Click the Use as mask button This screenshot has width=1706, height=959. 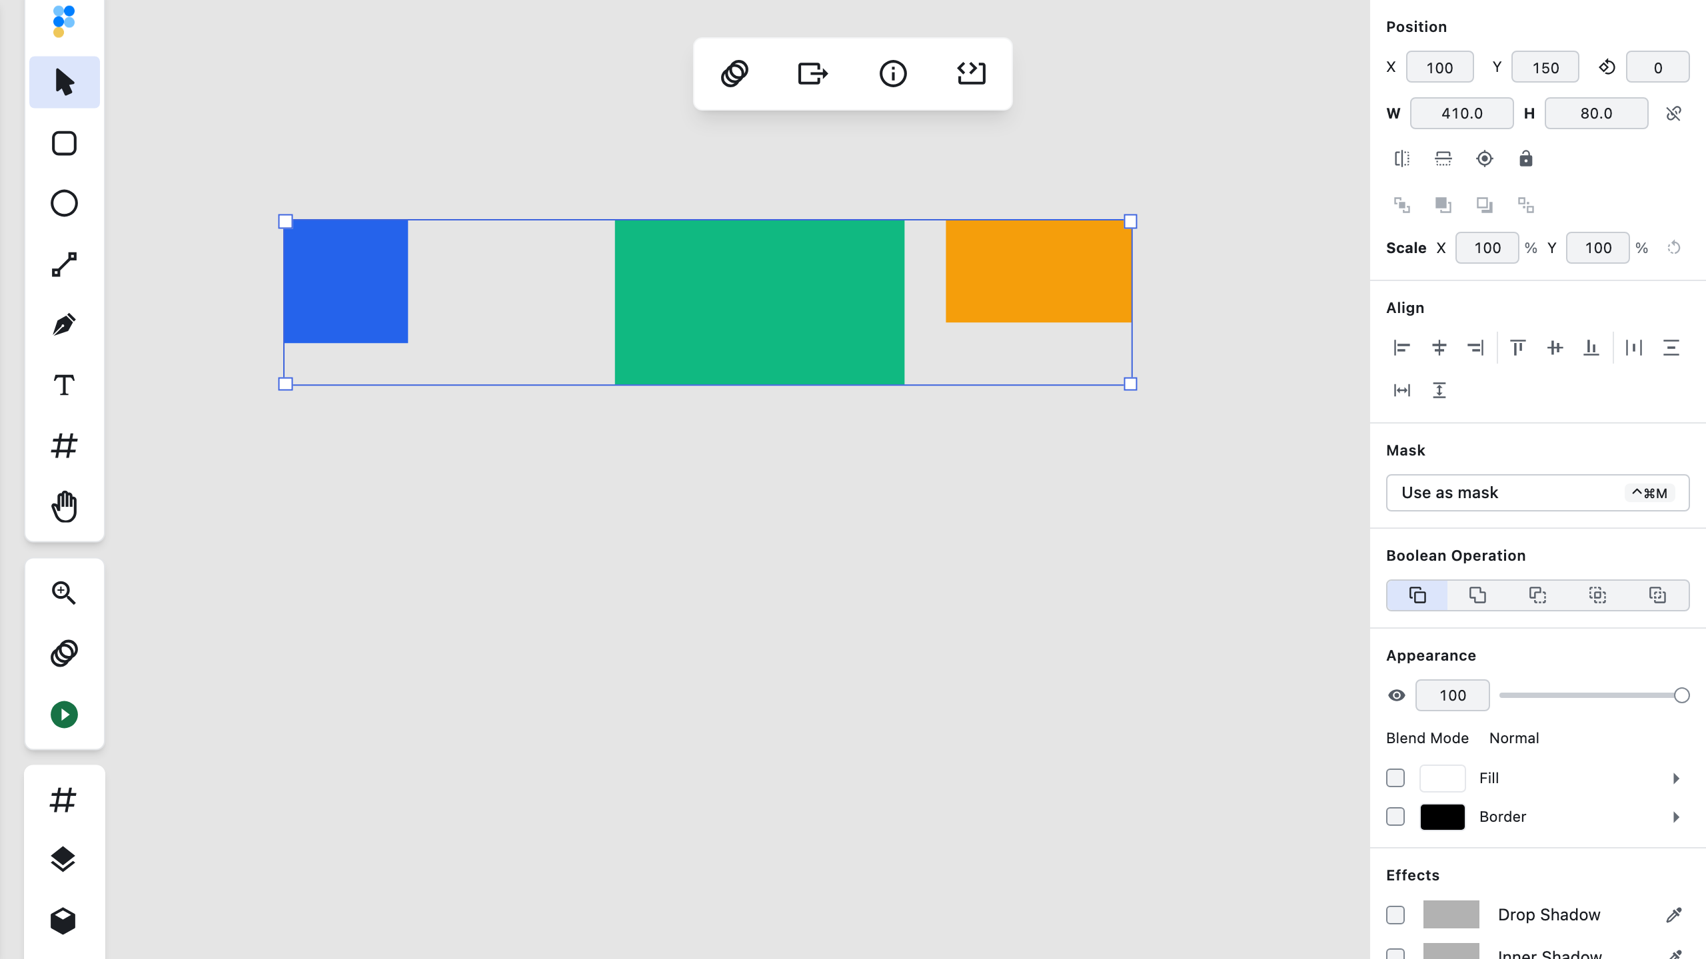[1537, 493]
